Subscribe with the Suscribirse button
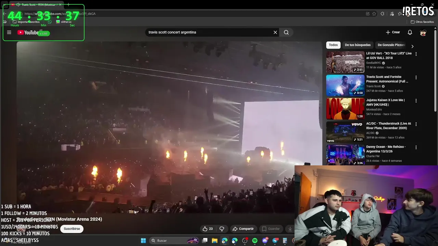This screenshot has height=246, width=438. 72,229
